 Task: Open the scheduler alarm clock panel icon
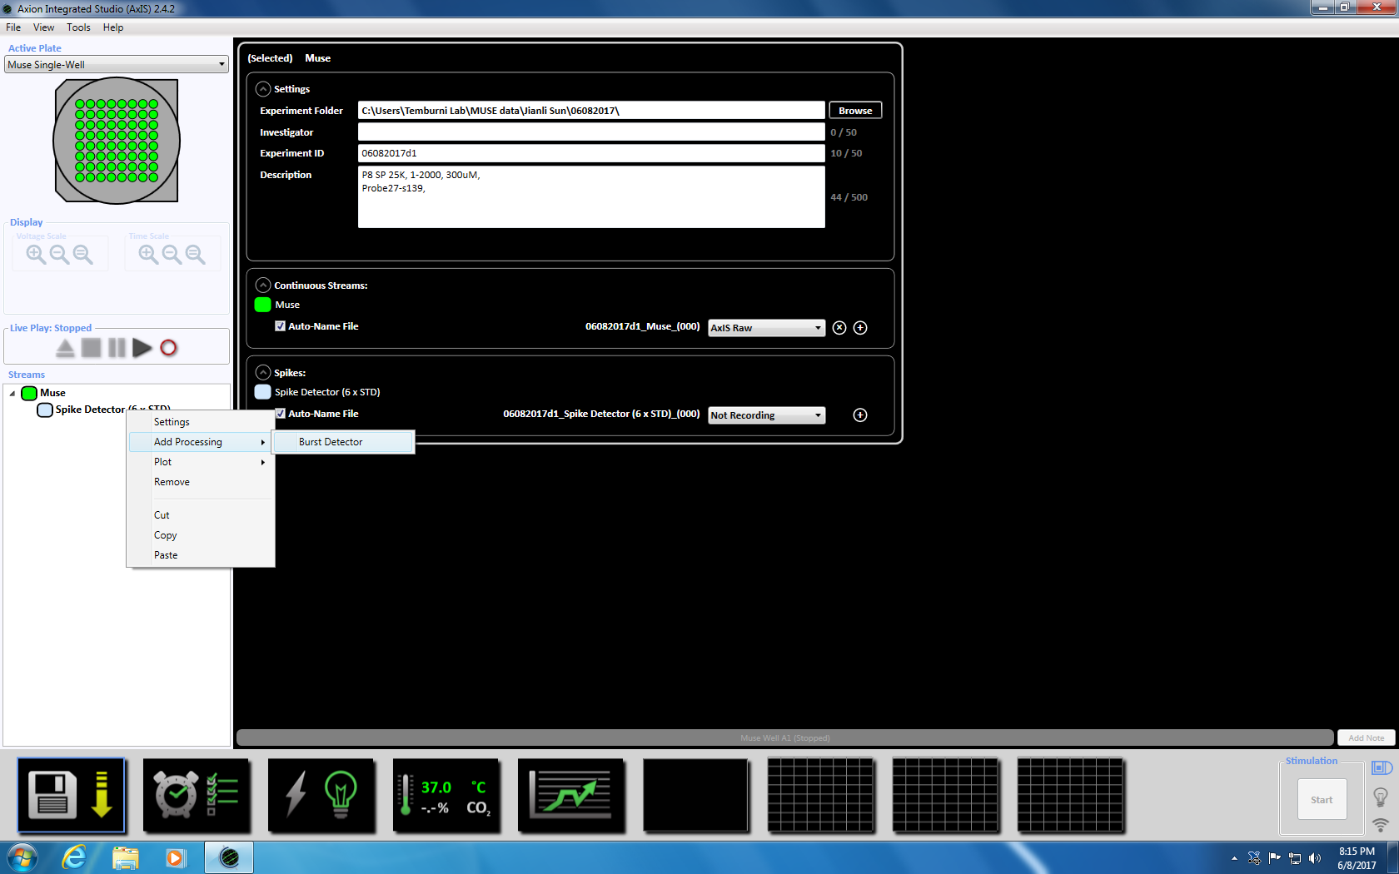coord(197,795)
